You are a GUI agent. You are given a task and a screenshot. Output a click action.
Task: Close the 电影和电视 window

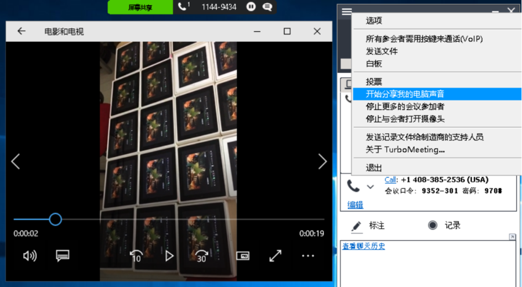click(317, 31)
